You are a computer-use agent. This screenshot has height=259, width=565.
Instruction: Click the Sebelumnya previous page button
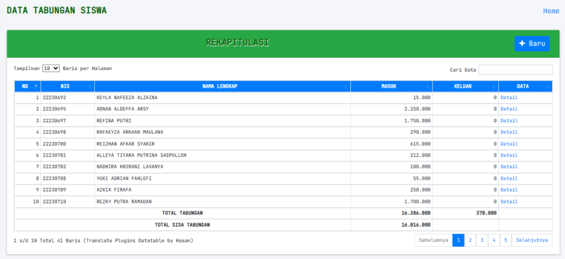[x=434, y=240]
